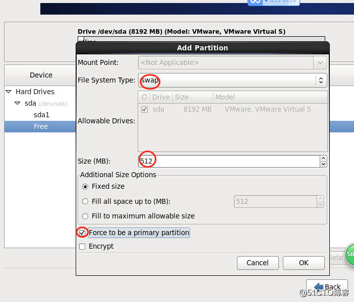354x302 pixels.
Task: Click the VMware Virtual S model cell
Action: pos(268,110)
